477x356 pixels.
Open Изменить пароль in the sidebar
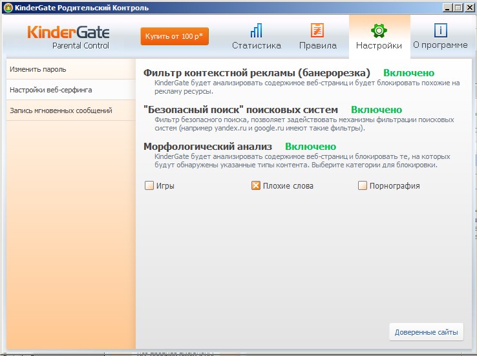pyautogui.click(x=70, y=69)
